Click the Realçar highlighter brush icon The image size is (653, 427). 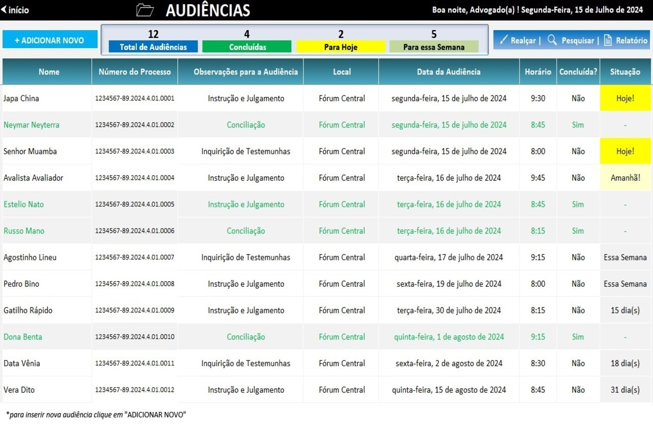(504, 40)
